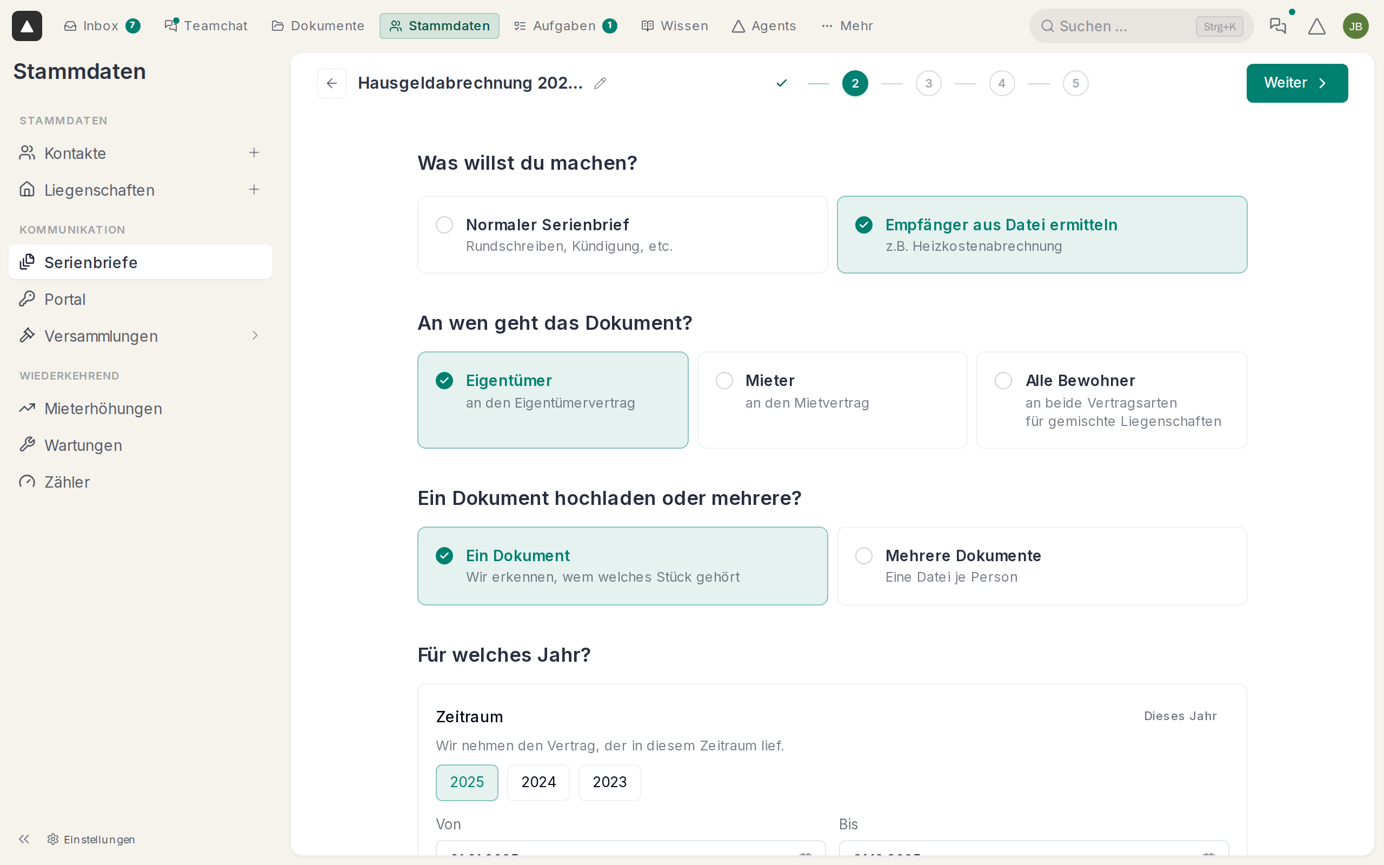Open the Dieses Jahr period selector
The width and height of the screenshot is (1384, 865).
click(1180, 716)
